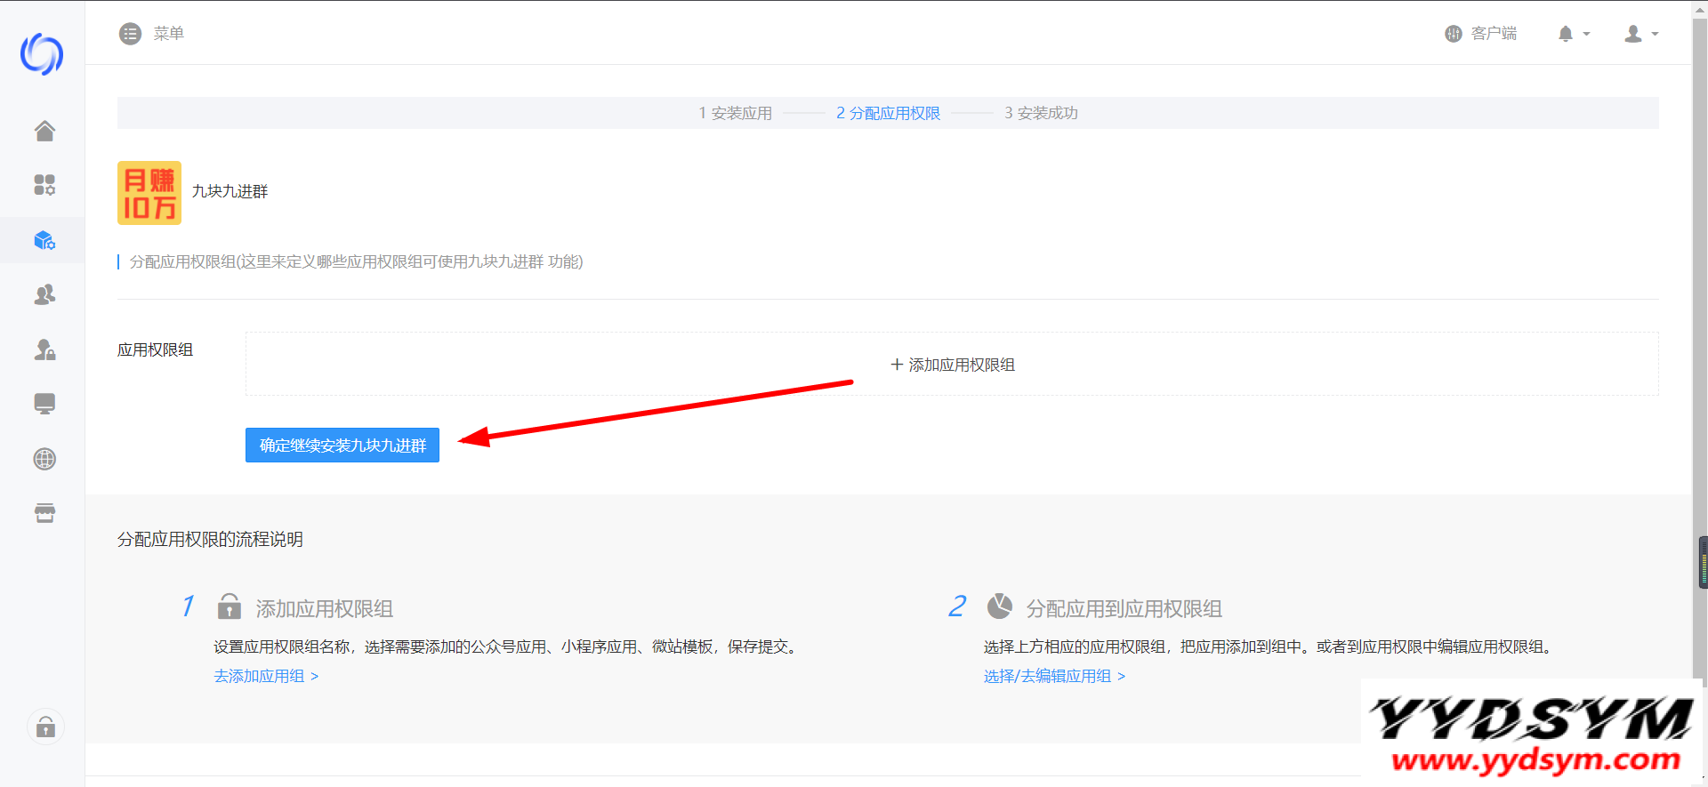Select step 1 安装应用

(x=735, y=113)
